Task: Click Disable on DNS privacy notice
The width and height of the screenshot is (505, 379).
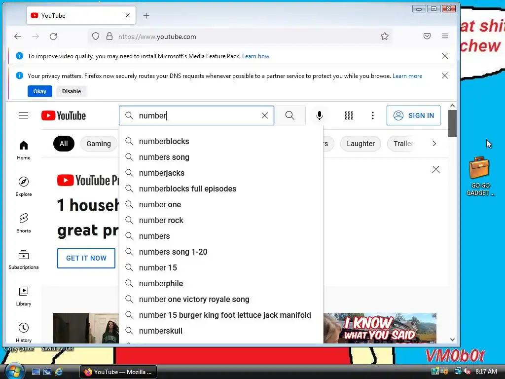Action: 72,91
